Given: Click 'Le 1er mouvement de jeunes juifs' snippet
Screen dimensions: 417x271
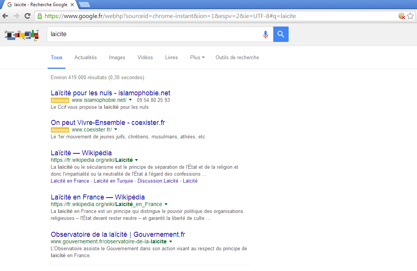Looking at the screenshot, I should pos(128,137).
